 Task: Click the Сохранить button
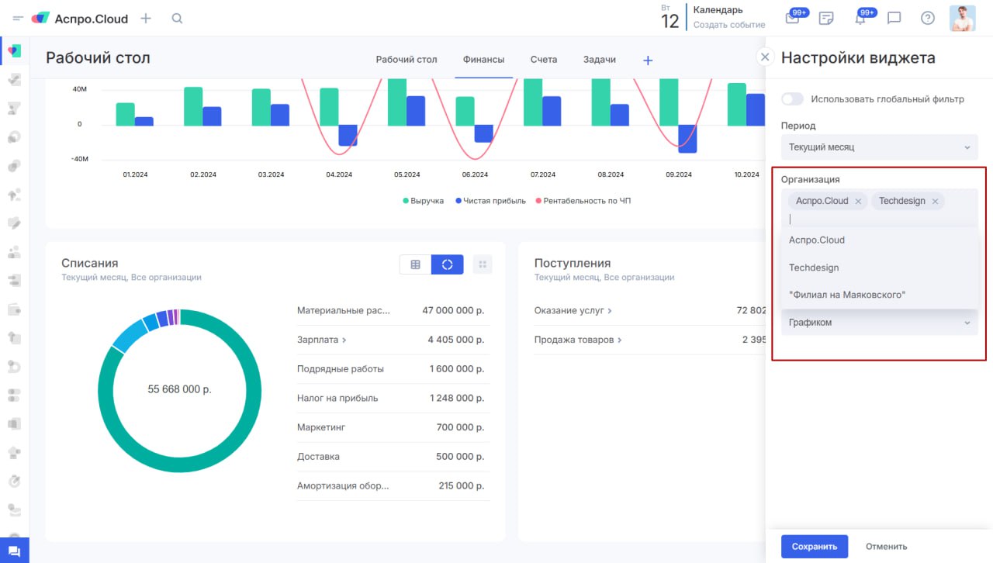coord(815,547)
